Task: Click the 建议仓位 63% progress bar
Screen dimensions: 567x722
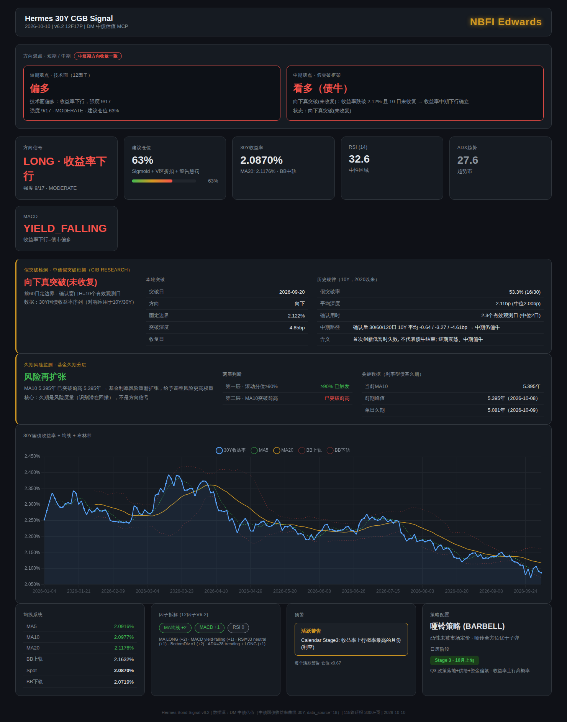Action: coord(164,181)
